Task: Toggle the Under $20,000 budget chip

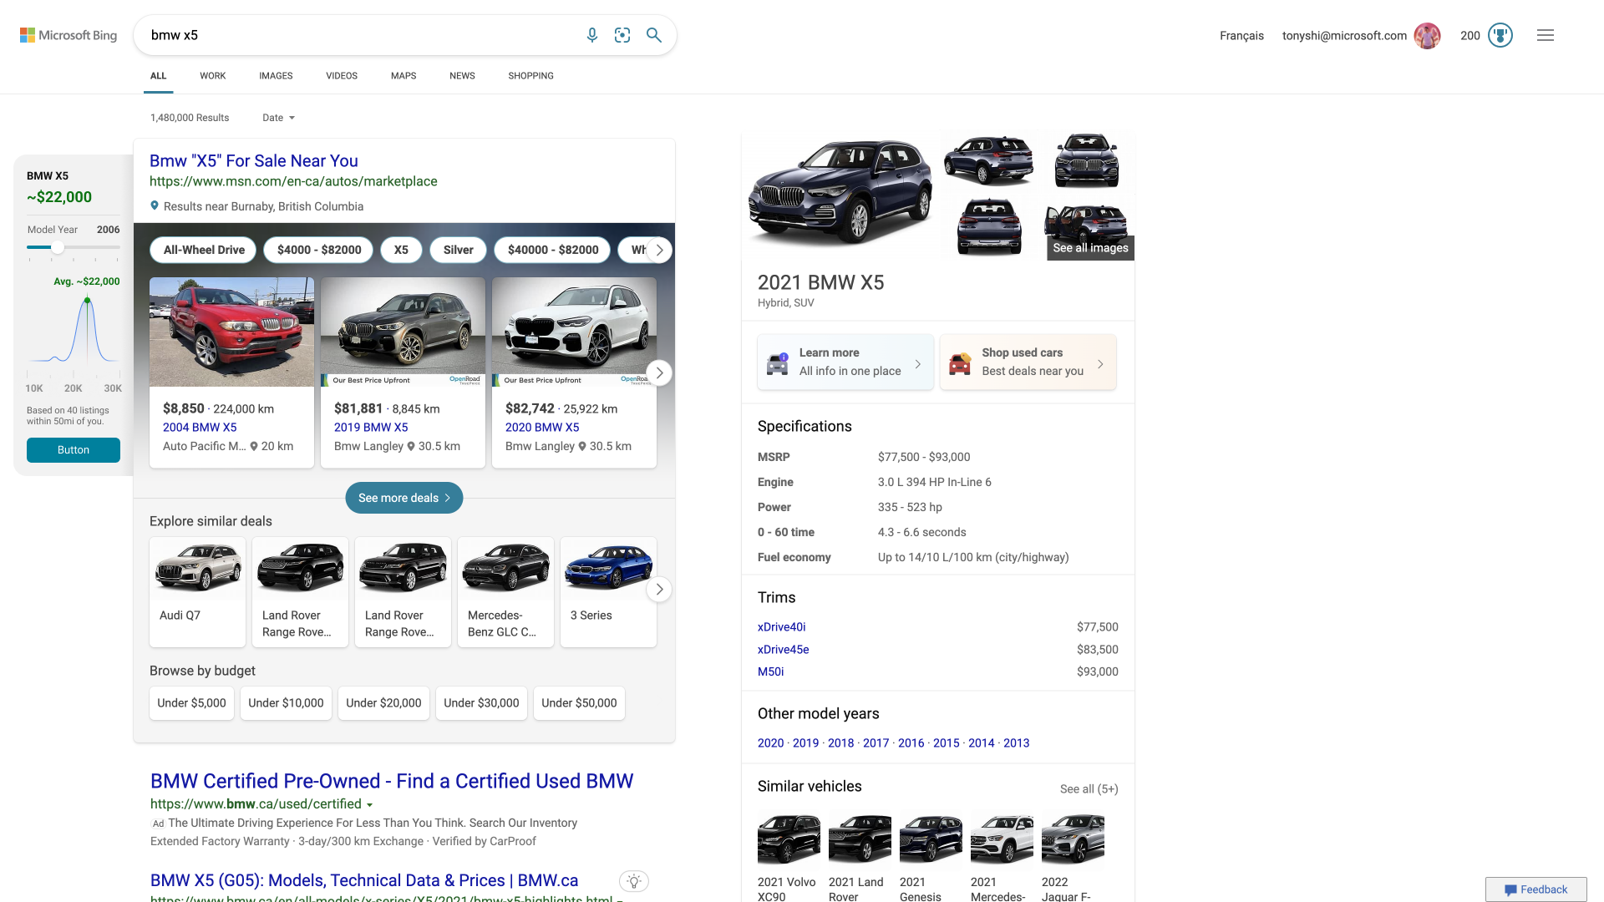Action: click(383, 703)
